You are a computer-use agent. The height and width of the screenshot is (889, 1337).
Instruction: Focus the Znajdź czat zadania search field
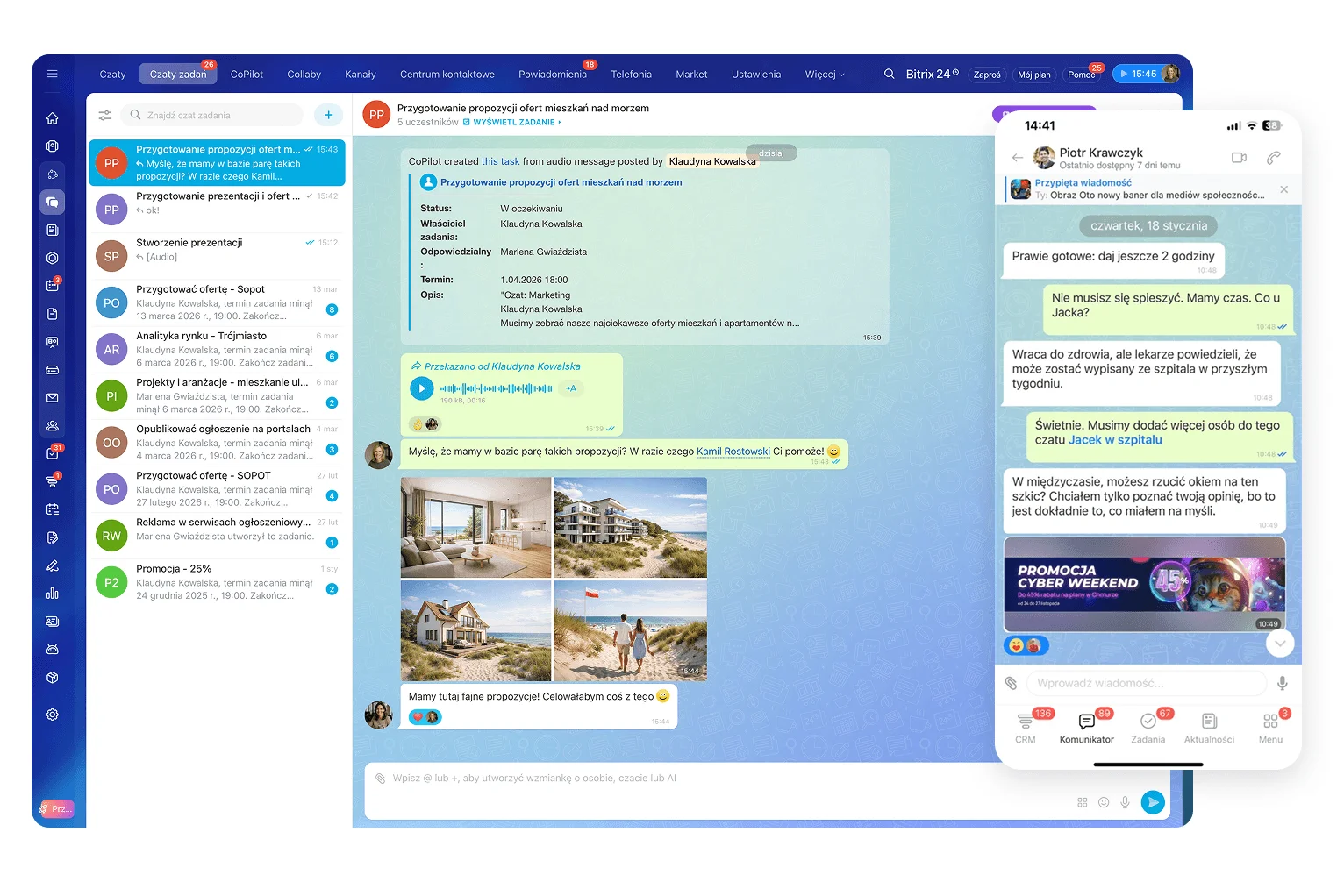[212, 115]
